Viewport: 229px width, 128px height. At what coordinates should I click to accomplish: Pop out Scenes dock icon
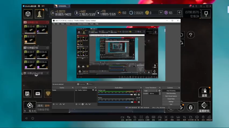73,88
